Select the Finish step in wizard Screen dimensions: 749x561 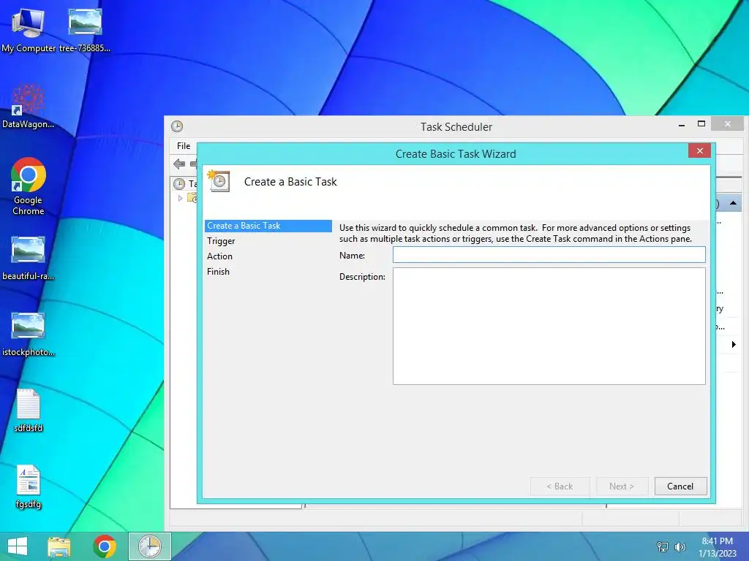[x=218, y=272]
